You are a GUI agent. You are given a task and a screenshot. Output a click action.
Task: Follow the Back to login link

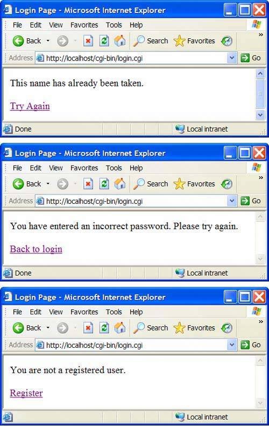(36, 249)
